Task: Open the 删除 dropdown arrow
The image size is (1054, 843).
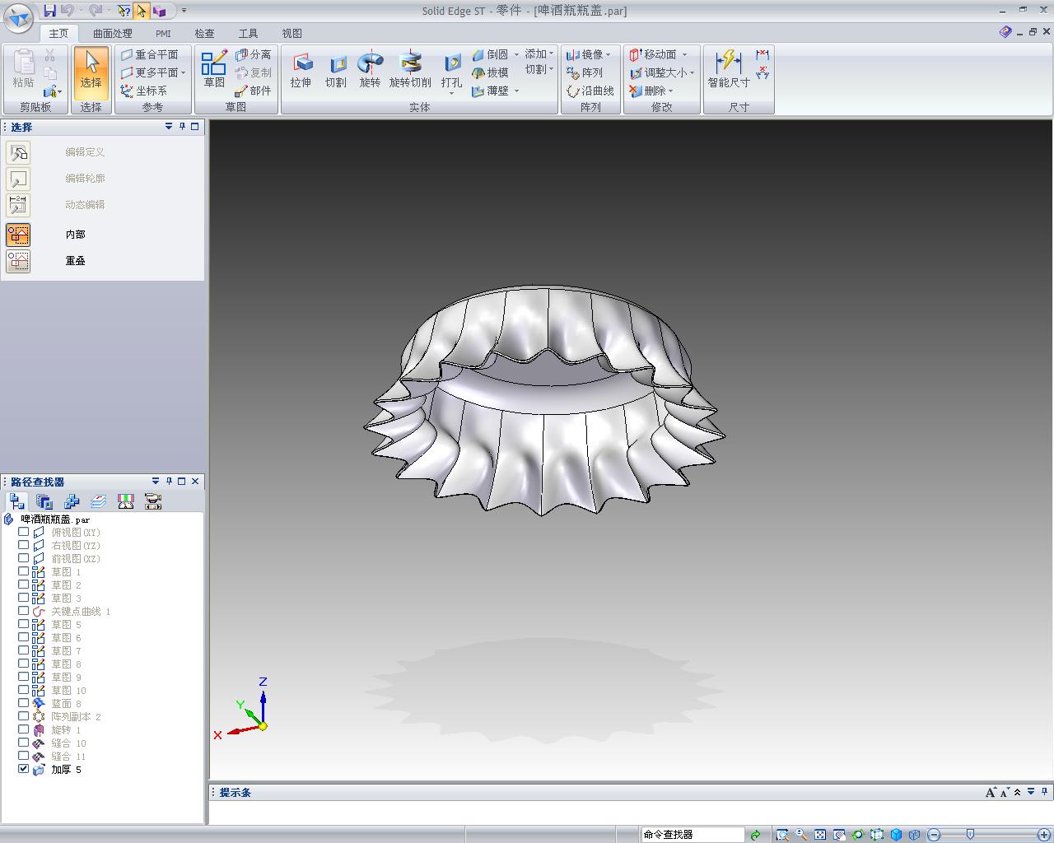Action: tap(671, 91)
